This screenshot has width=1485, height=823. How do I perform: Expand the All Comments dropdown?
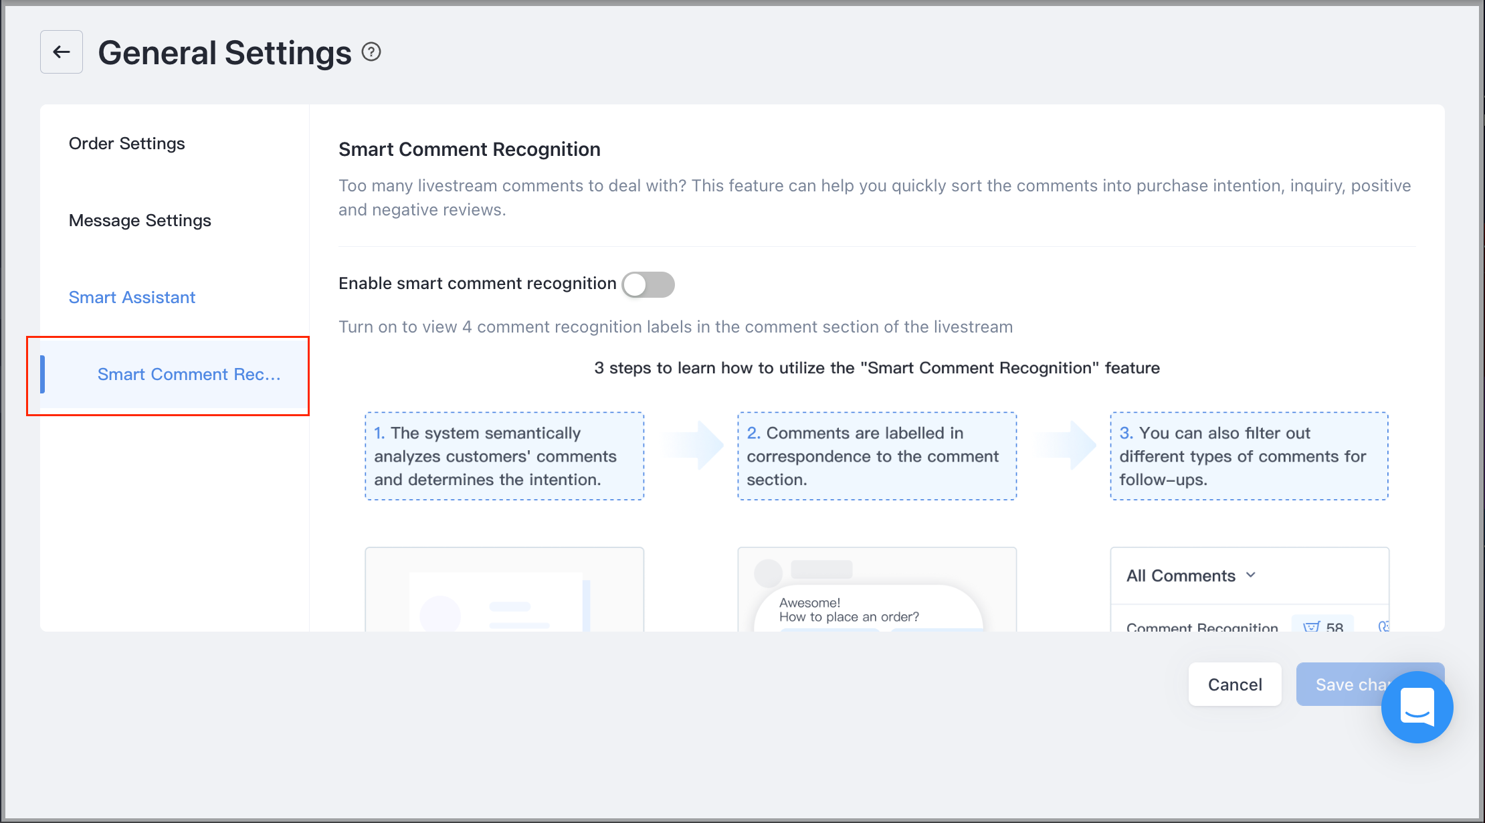1191,575
